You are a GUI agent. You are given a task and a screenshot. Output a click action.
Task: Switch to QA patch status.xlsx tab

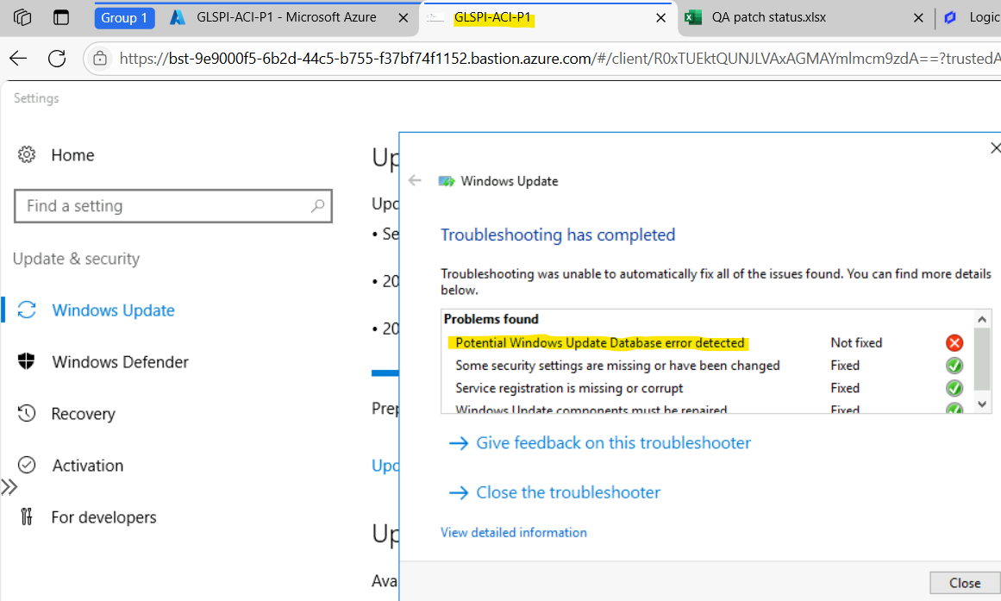[768, 17]
